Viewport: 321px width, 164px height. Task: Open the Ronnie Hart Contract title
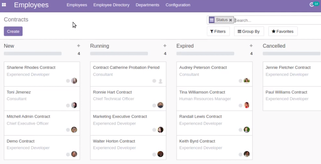112,92
